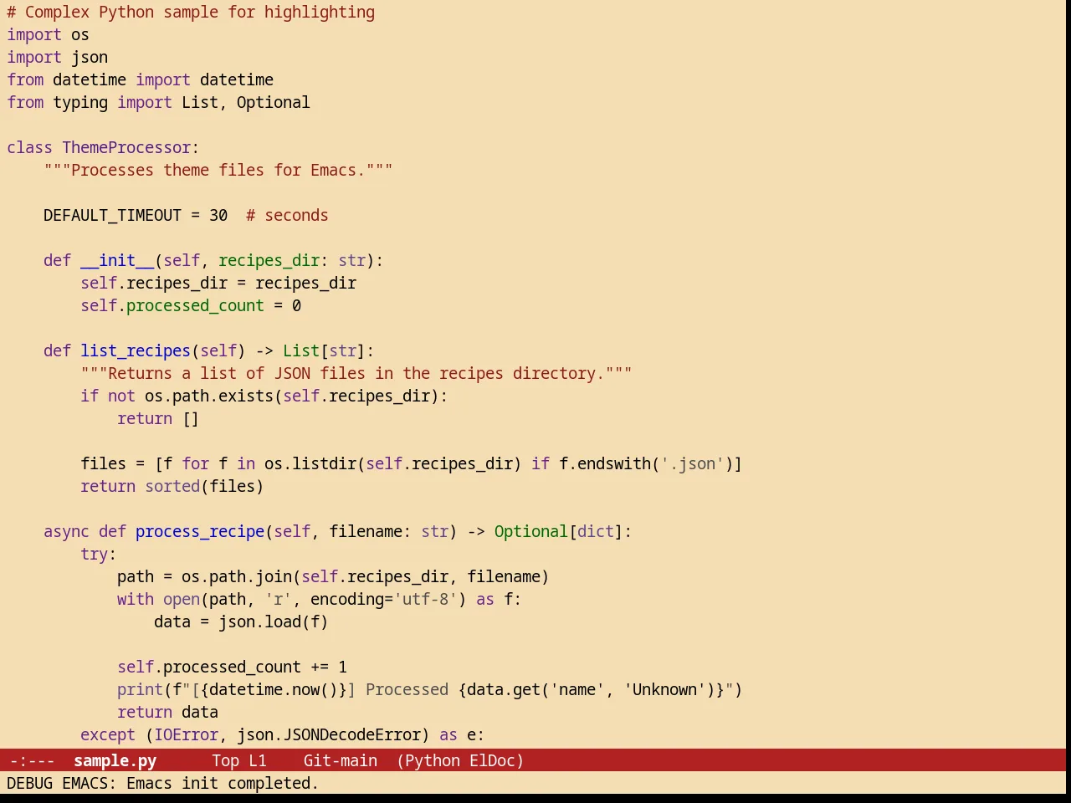Click 'data = json.load(f)' line
1071x803 pixels.
pyautogui.click(x=241, y=622)
